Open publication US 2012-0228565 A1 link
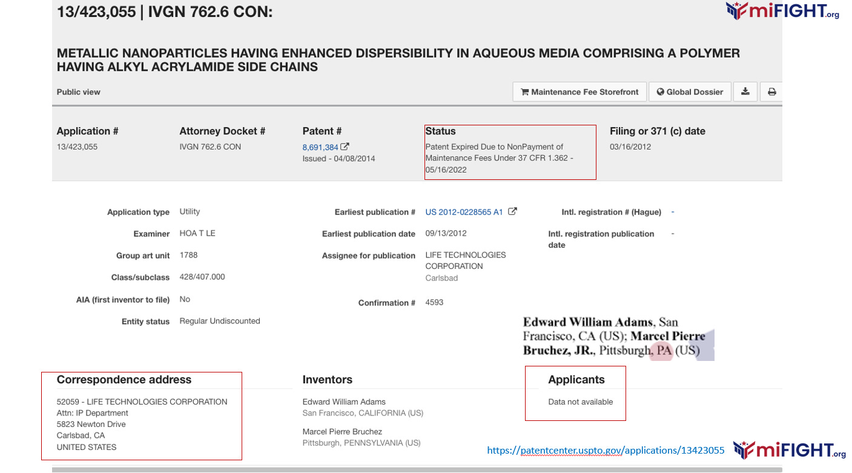Screen dimensions: 852x473 464,212
